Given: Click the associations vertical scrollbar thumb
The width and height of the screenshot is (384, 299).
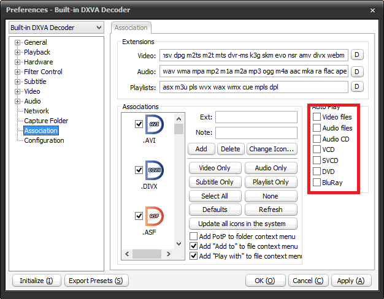Looking at the screenshot, I should click(179, 129).
